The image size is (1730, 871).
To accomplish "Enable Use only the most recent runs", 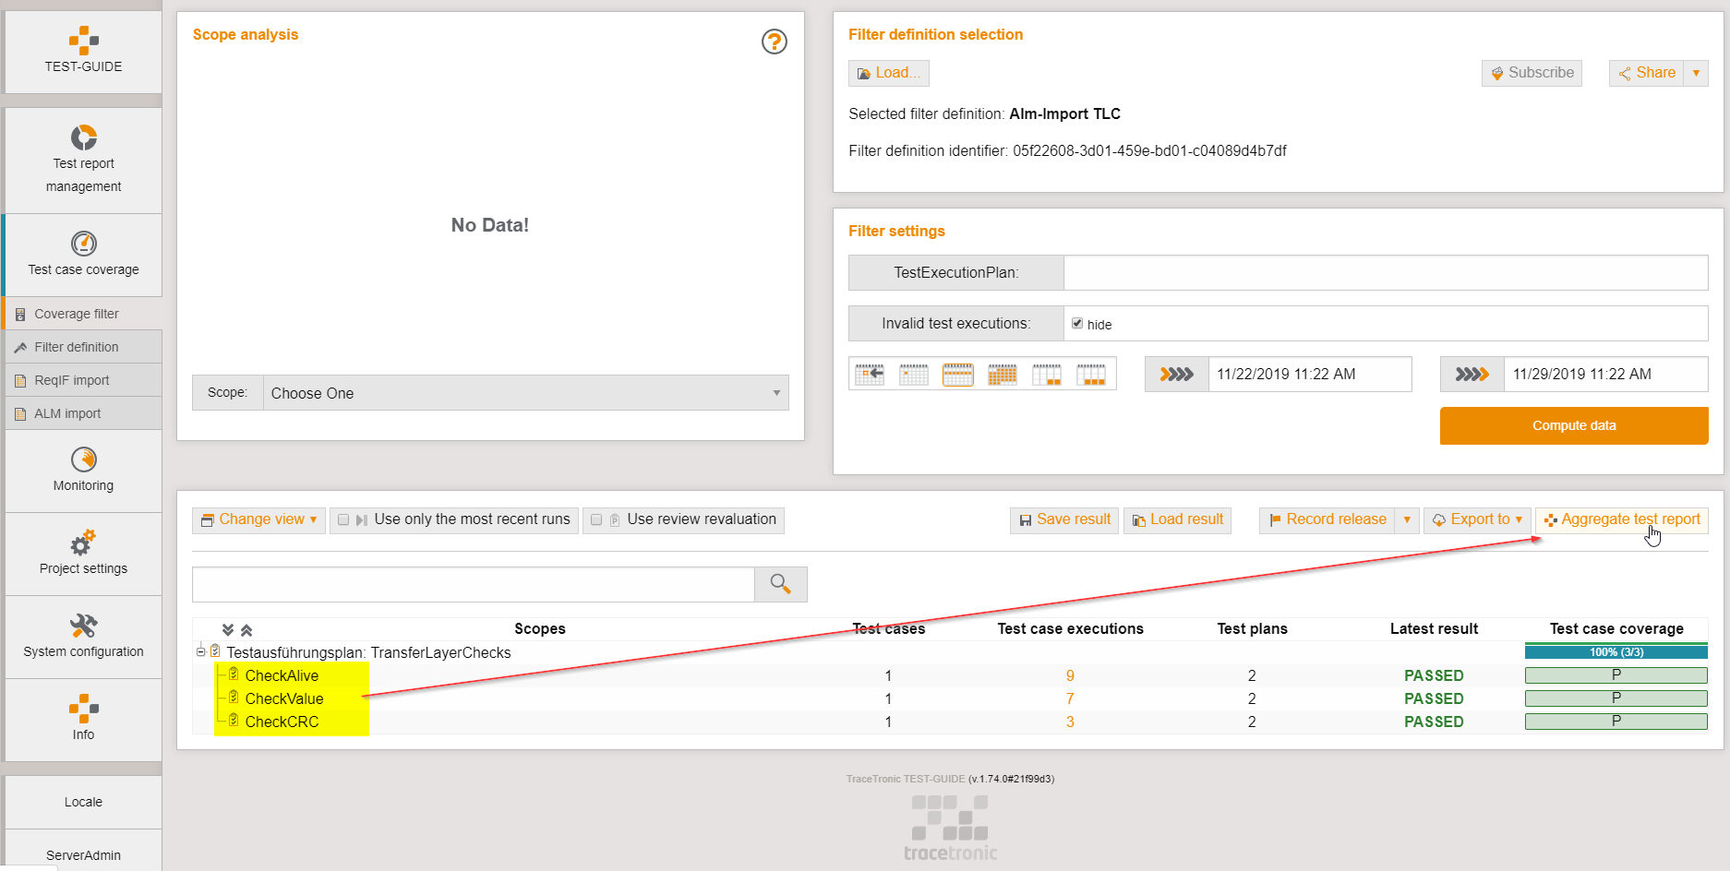I will click(343, 520).
